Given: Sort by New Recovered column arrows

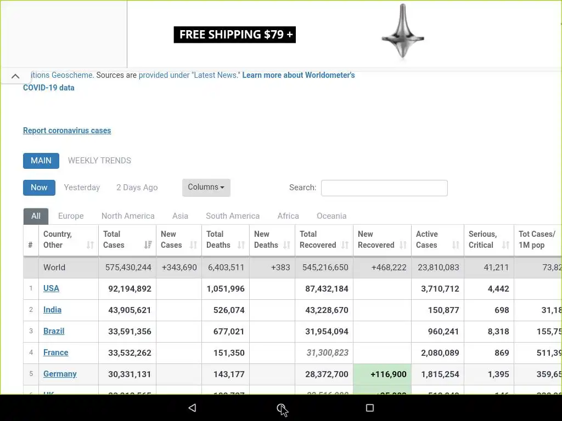Looking at the screenshot, I should pos(403,245).
